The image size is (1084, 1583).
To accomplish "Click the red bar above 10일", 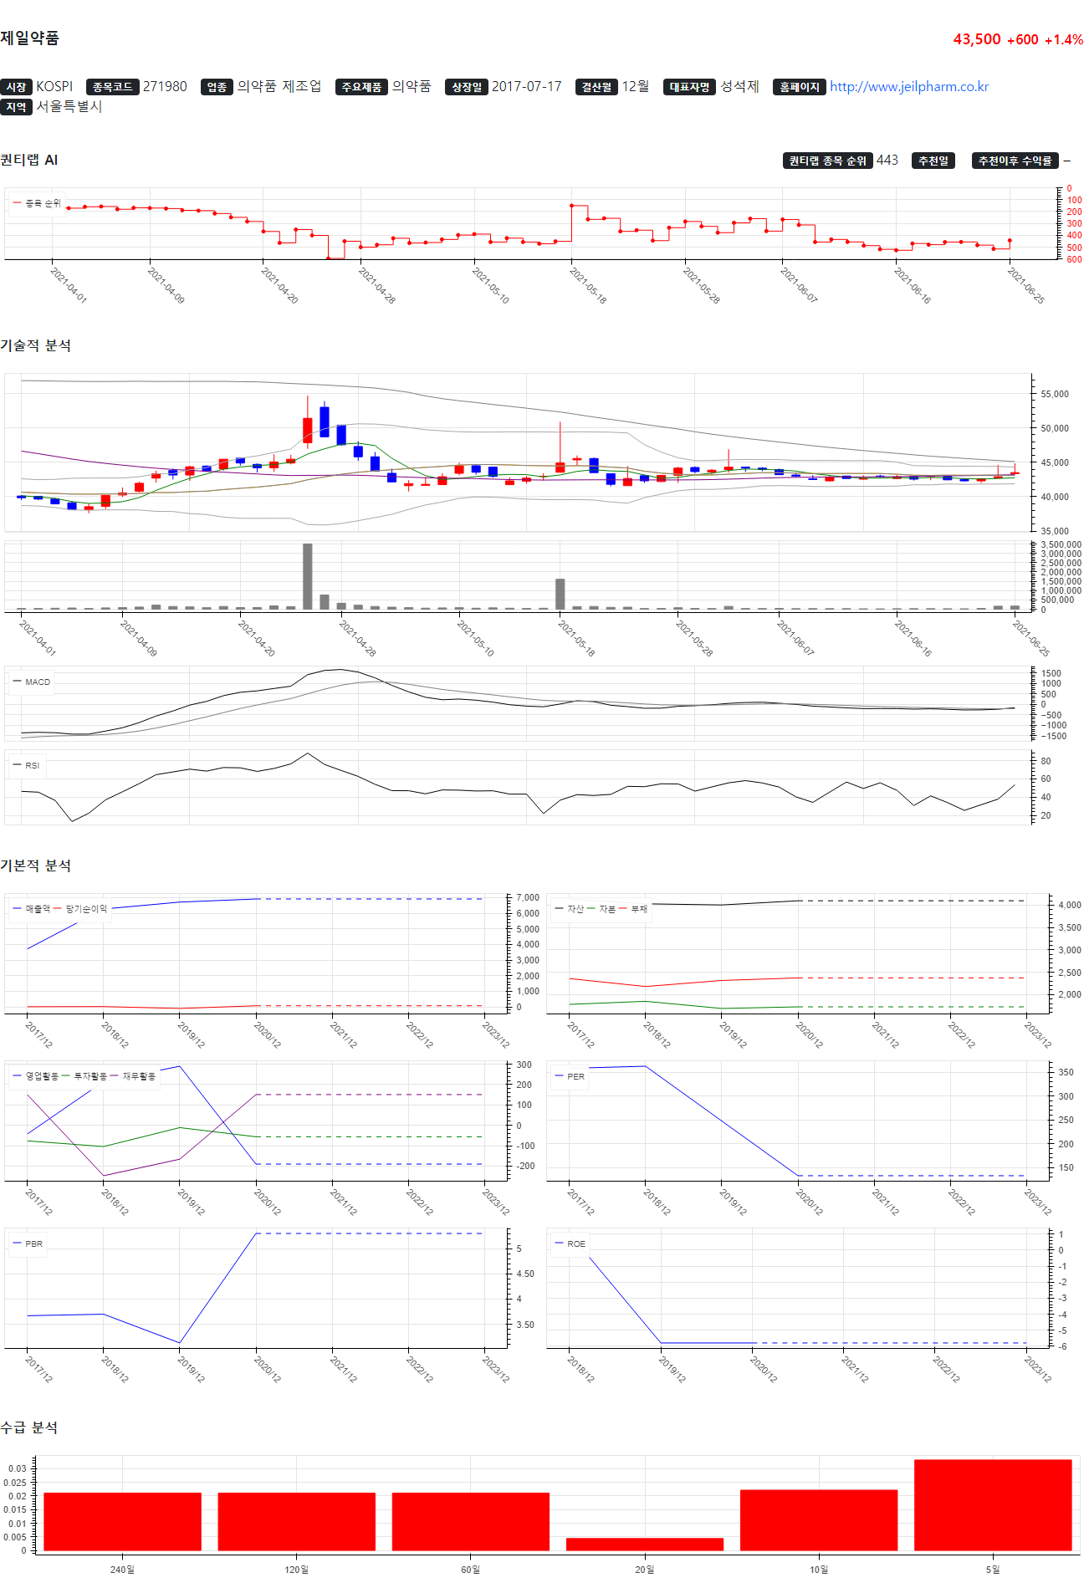I will tap(819, 1520).
